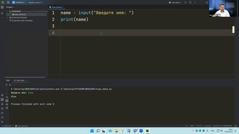
Task: Close the type_data.py editor tab
Action: point(63,7)
